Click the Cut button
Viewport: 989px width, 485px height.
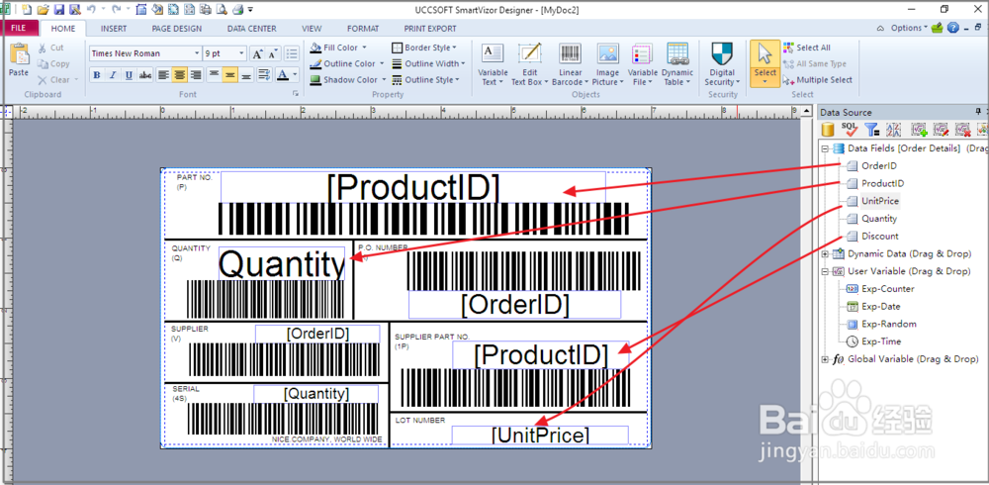coord(50,48)
